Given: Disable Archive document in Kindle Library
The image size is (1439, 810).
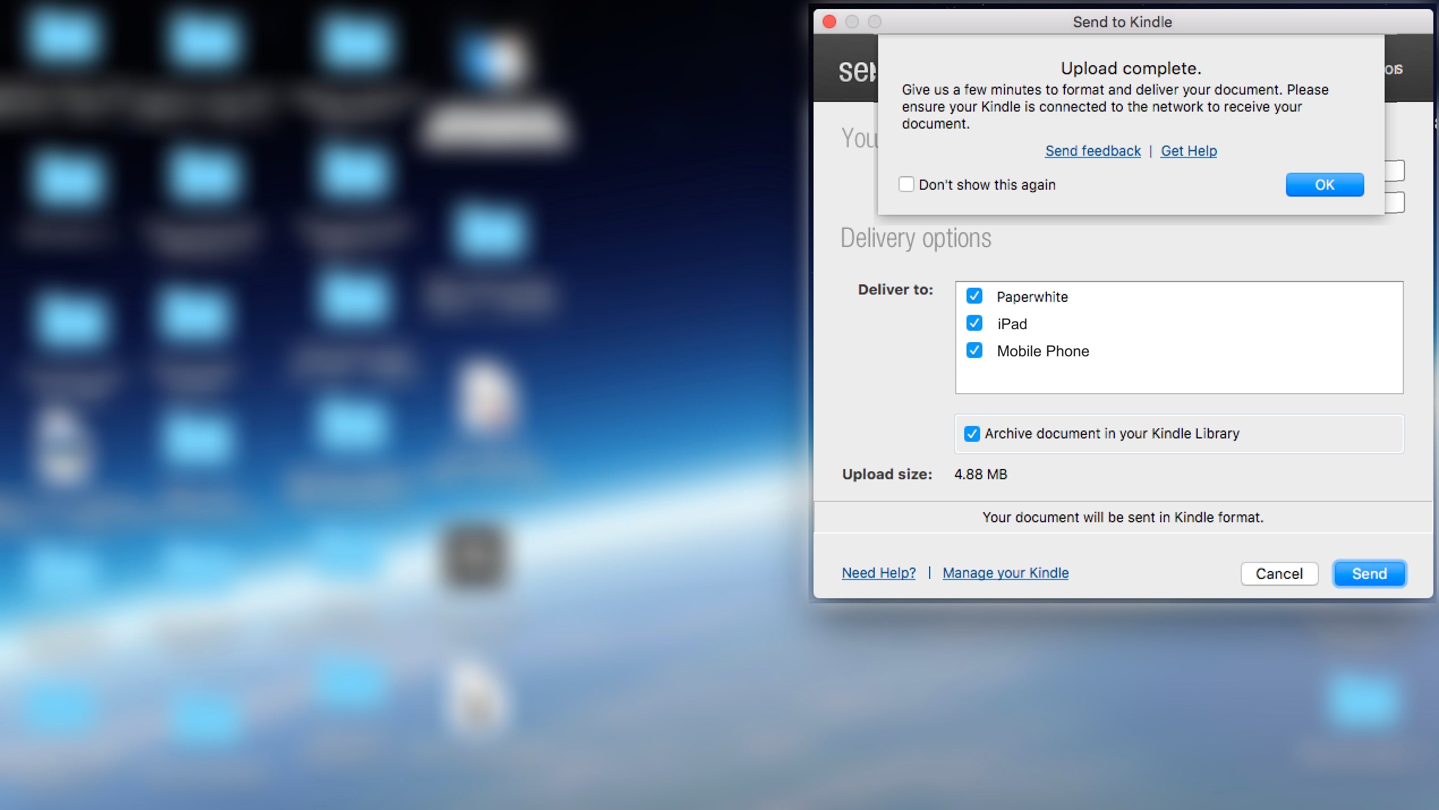Looking at the screenshot, I should (973, 434).
